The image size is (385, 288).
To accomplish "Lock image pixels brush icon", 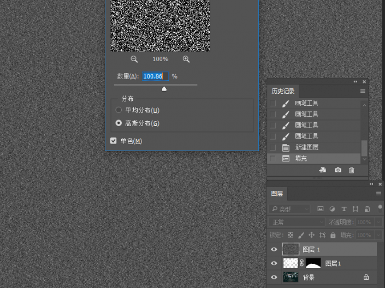I will (x=301, y=235).
